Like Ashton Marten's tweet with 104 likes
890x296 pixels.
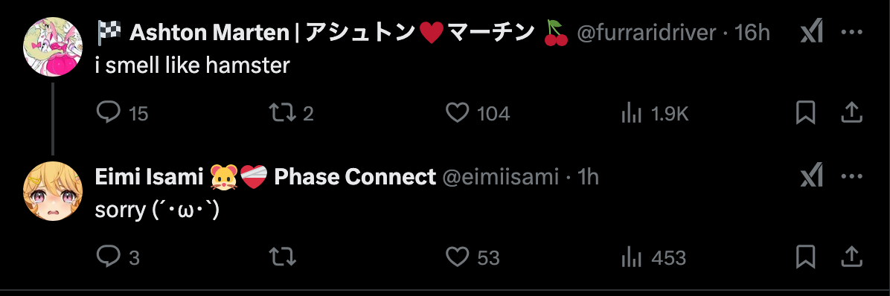[457, 113]
